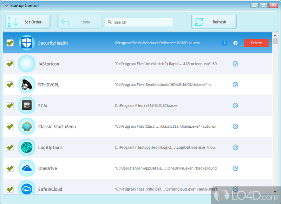Image resolution: width=281 pixels, height=204 pixels.
Task: Disable the IAStorIcon startup entry checkbox
Action: 10,64
